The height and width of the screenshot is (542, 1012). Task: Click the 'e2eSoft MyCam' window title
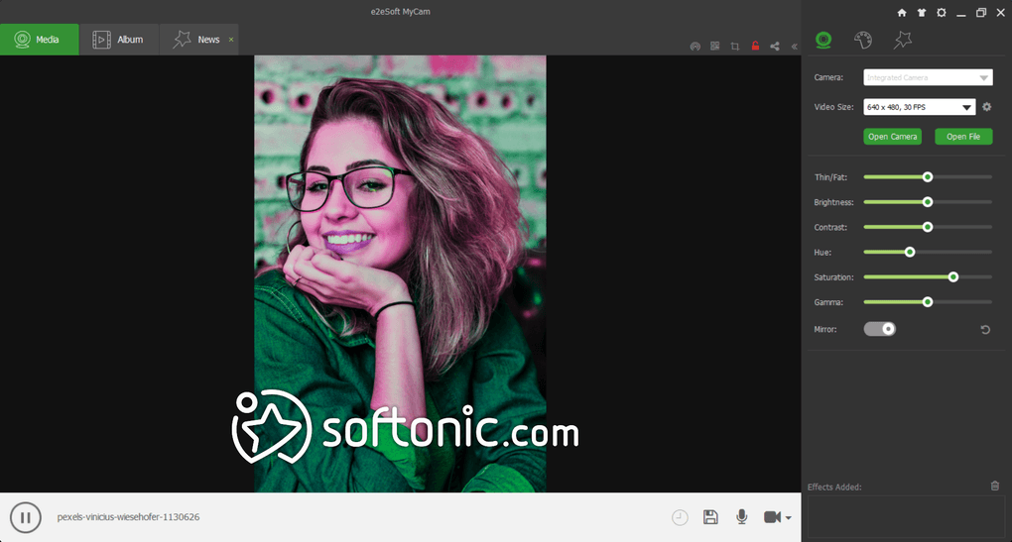400,12
